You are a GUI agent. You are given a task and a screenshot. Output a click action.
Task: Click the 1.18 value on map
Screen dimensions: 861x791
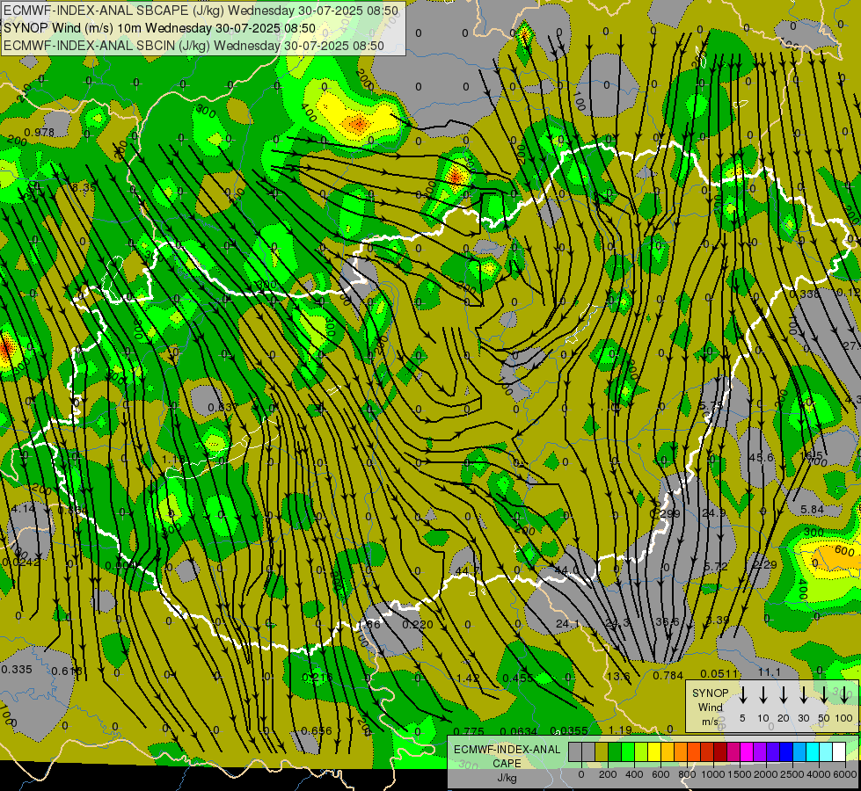(173, 460)
